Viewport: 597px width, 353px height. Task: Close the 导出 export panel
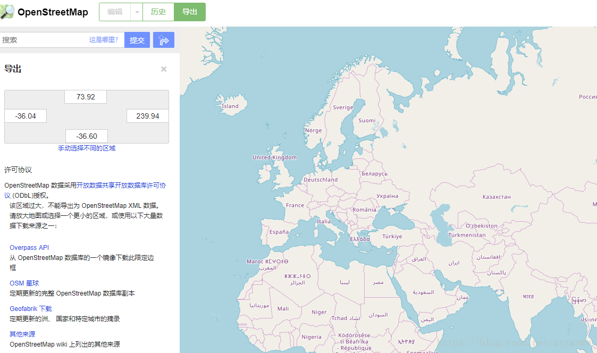[x=164, y=69]
